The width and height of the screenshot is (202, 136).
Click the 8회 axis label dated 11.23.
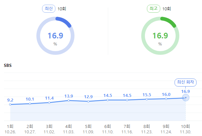(x=147, y=129)
